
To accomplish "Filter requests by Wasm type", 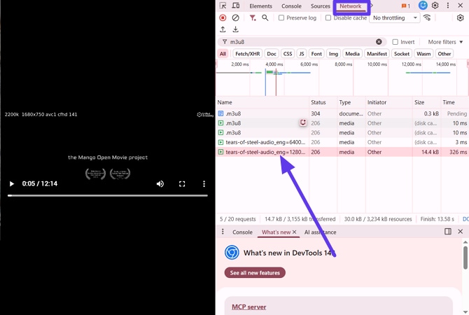I will pyautogui.click(x=423, y=54).
